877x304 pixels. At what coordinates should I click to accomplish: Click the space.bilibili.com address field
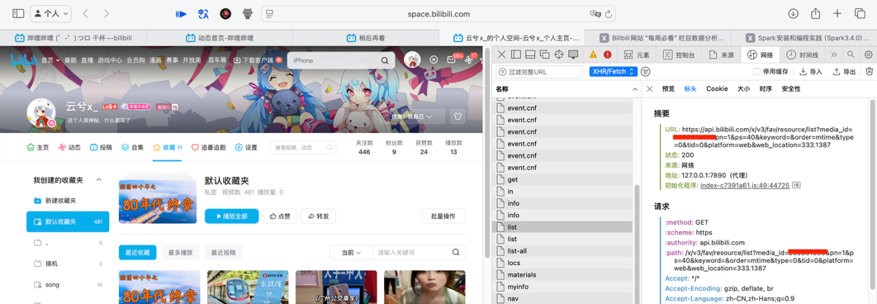click(438, 14)
